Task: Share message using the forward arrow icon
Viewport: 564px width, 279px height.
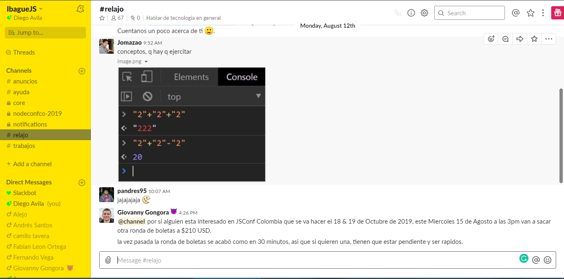Action: tap(520, 39)
